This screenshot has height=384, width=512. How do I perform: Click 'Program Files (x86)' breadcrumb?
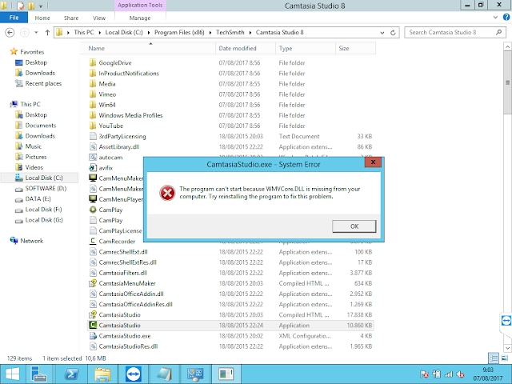[179, 32]
